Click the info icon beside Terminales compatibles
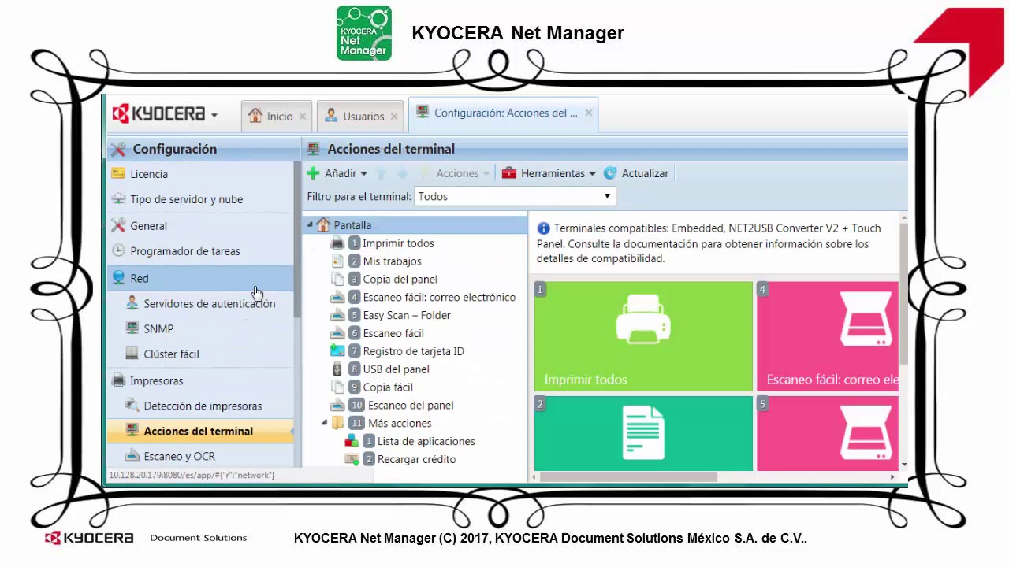Screen dimensions: 1009x567 (x=543, y=228)
